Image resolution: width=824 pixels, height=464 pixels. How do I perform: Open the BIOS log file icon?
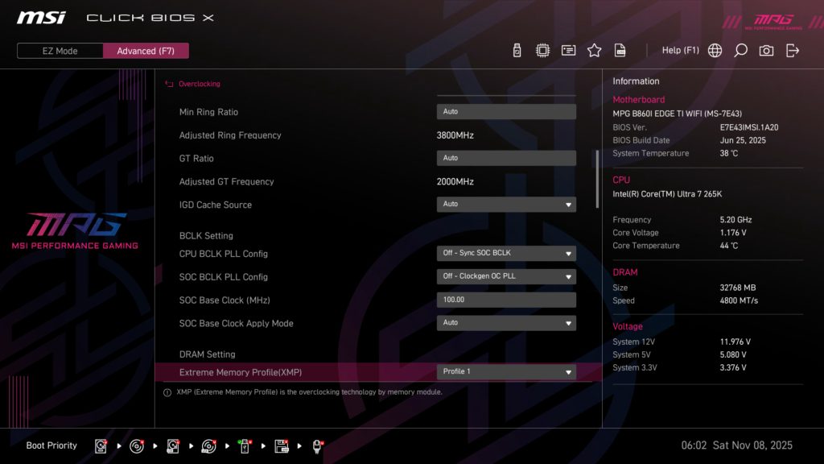click(x=620, y=49)
